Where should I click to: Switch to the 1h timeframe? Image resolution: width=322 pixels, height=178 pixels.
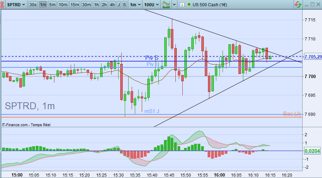pos(96,4)
